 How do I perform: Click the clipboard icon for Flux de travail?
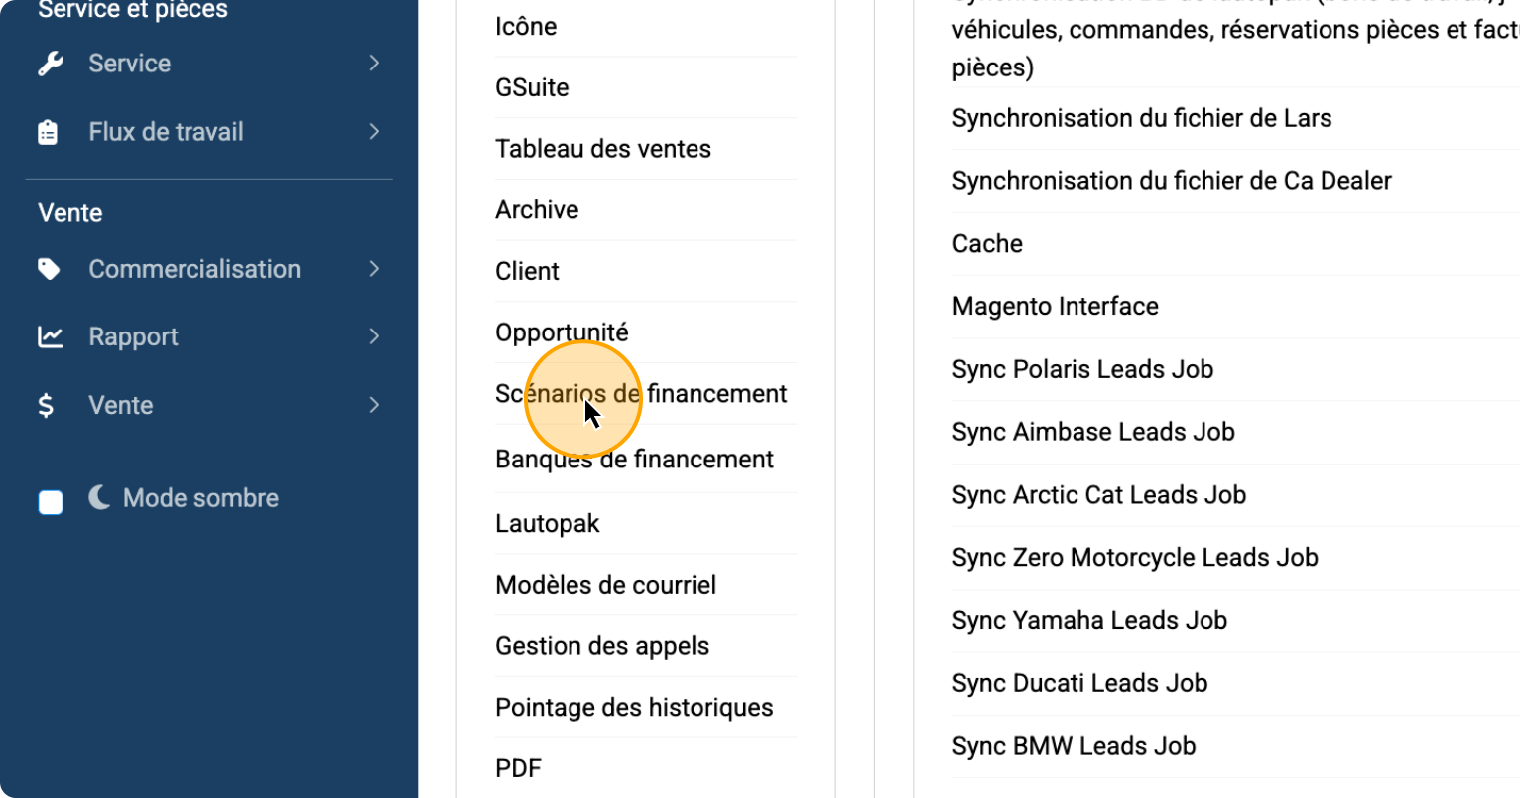click(x=48, y=132)
